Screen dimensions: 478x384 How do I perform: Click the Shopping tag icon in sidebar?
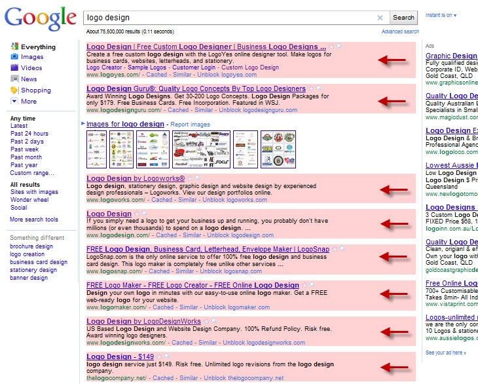tap(14, 90)
